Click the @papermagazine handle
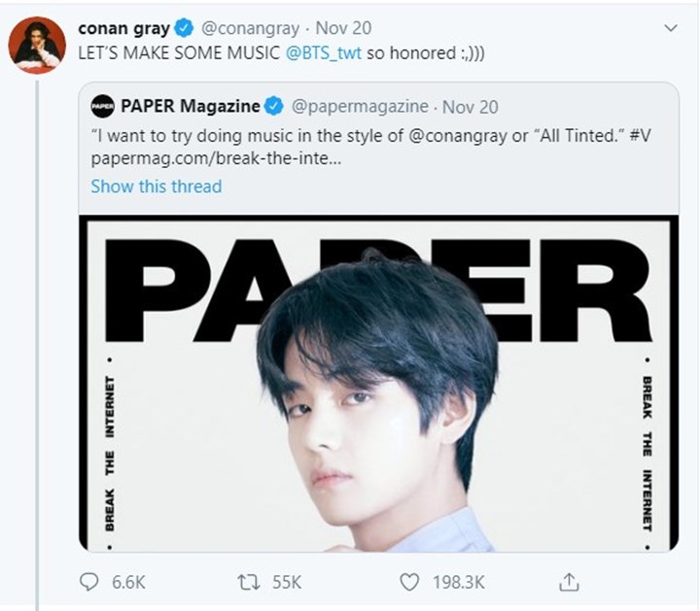This screenshot has height=611, width=700. click(x=359, y=106)
